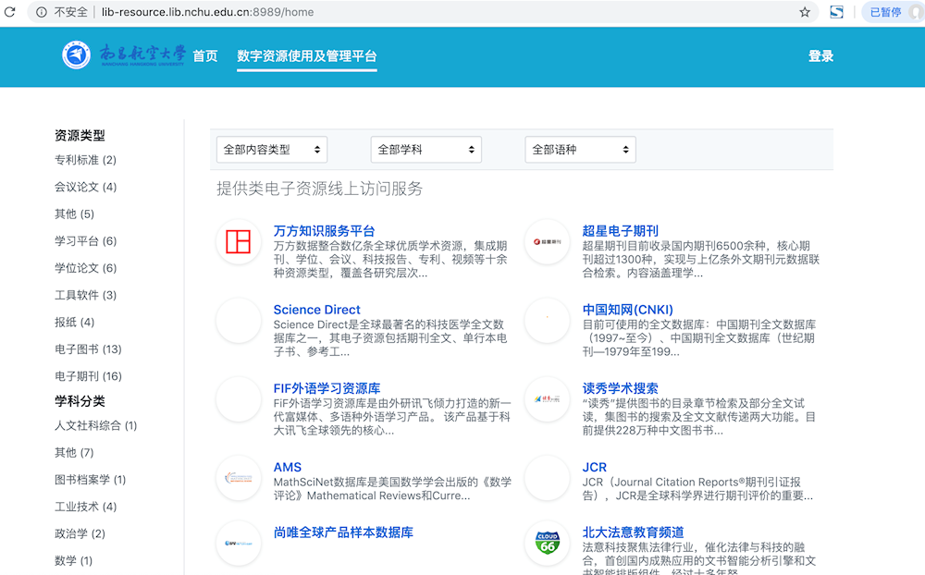Filter by 其他 (5) resource type

[74, 214]
